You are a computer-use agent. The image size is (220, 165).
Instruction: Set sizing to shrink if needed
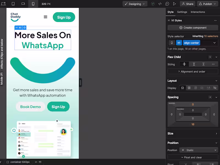(184, 64)
